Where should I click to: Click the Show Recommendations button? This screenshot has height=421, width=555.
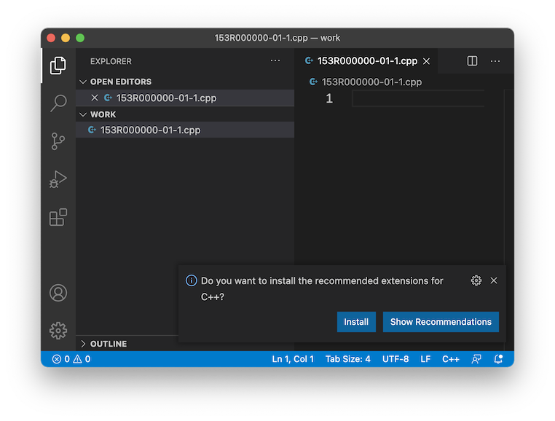click(x=441, y=322)
